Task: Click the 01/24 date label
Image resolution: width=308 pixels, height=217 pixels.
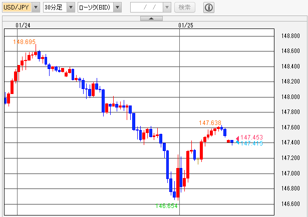Action: point(23,25)
